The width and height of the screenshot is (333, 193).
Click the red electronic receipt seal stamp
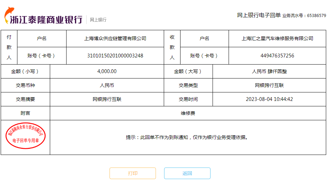[26, 136]
